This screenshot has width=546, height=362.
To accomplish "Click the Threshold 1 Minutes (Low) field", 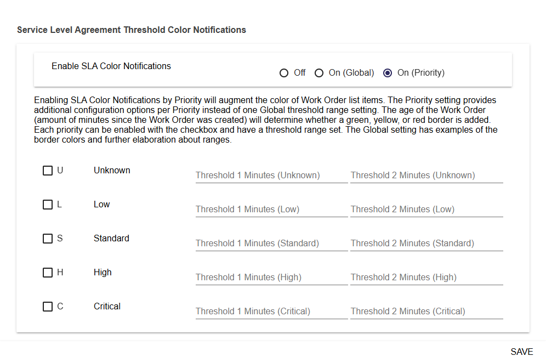I will (x=271, y=210).
